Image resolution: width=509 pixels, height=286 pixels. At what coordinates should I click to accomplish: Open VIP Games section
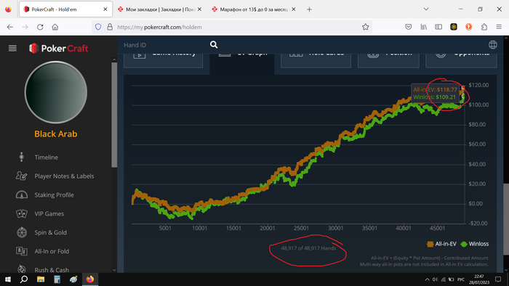[x=49, y=213]
